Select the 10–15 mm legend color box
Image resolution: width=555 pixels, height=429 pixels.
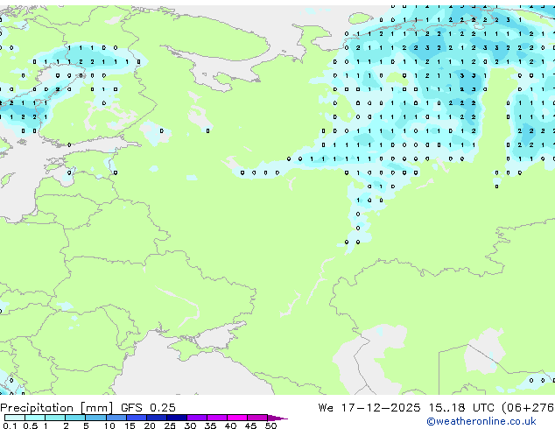pos(116,418)
